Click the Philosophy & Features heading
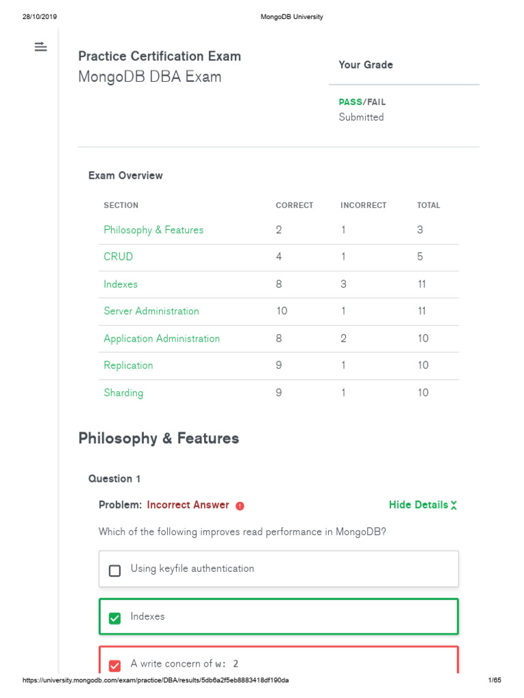 pos(158,438)
